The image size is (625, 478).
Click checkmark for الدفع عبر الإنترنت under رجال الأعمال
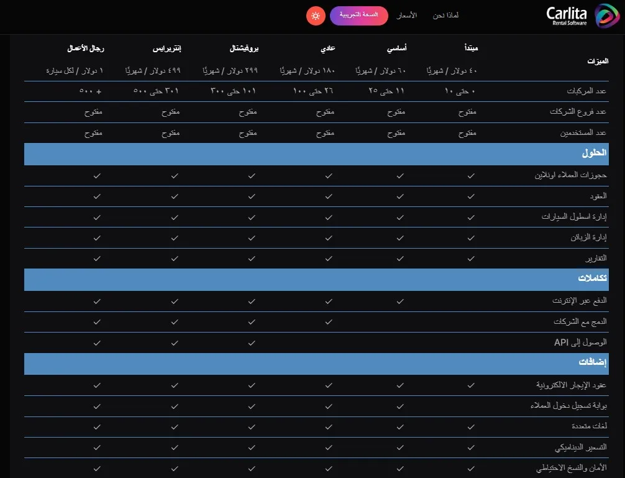pos(97,302)
